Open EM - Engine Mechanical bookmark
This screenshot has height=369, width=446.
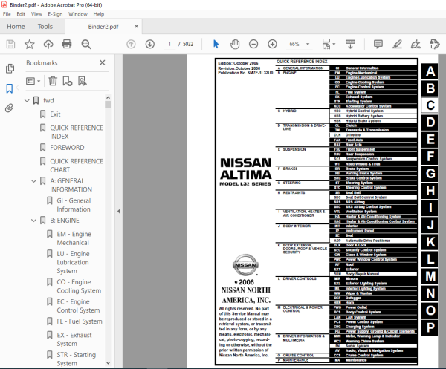coord(74,238)
